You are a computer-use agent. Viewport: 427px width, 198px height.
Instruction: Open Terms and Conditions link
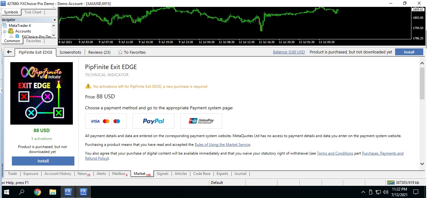pos(335,153)
